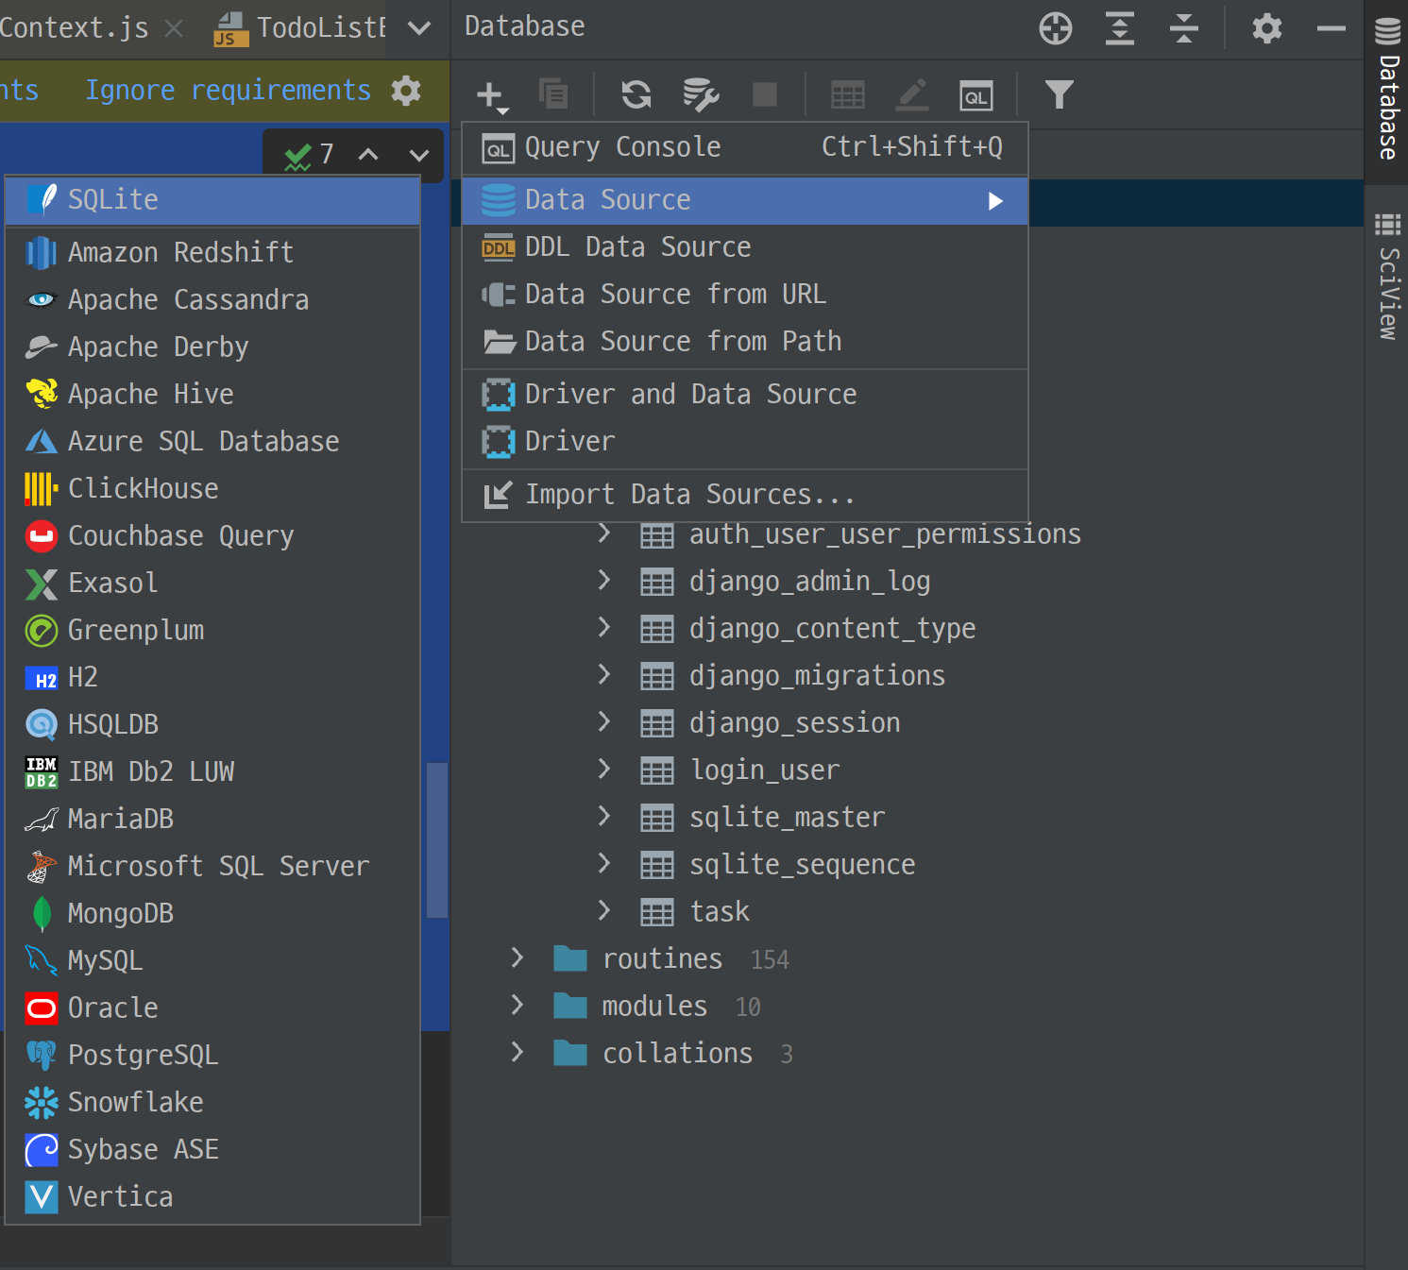The width and height of the screenshot is (1408, 1270).
Task: Select Exasol data source
Action: click(212, 584)
